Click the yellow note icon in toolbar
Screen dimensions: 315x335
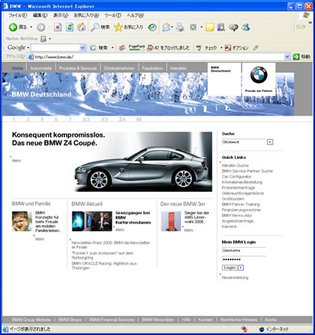coord(209,28)
